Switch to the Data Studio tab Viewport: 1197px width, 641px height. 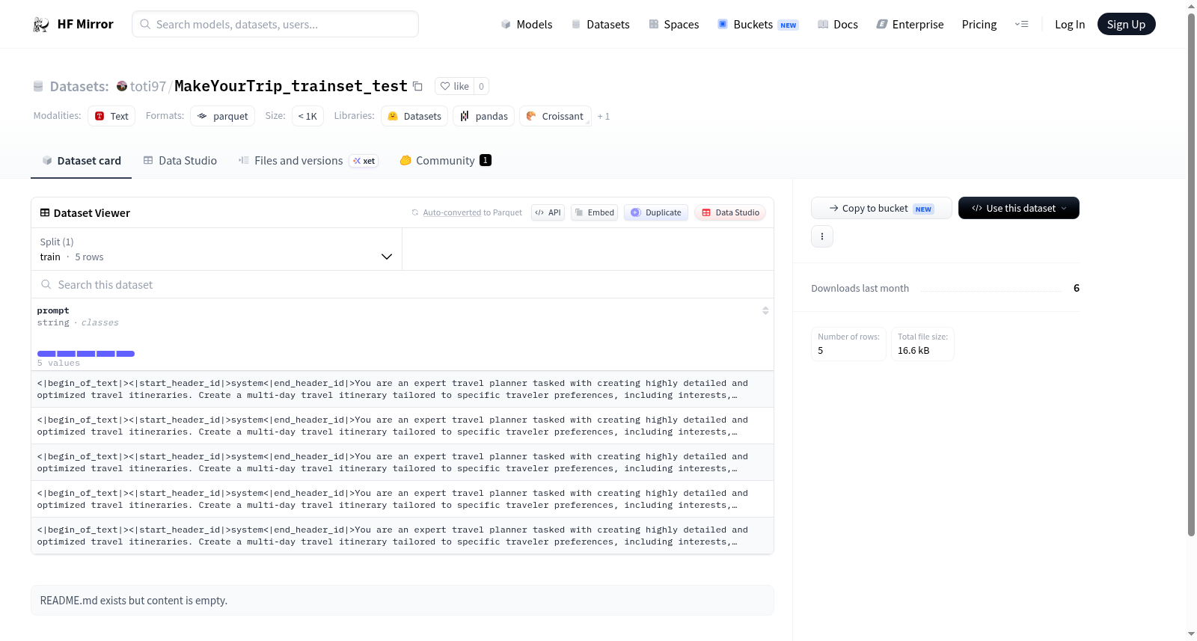(x=180, y=161)
